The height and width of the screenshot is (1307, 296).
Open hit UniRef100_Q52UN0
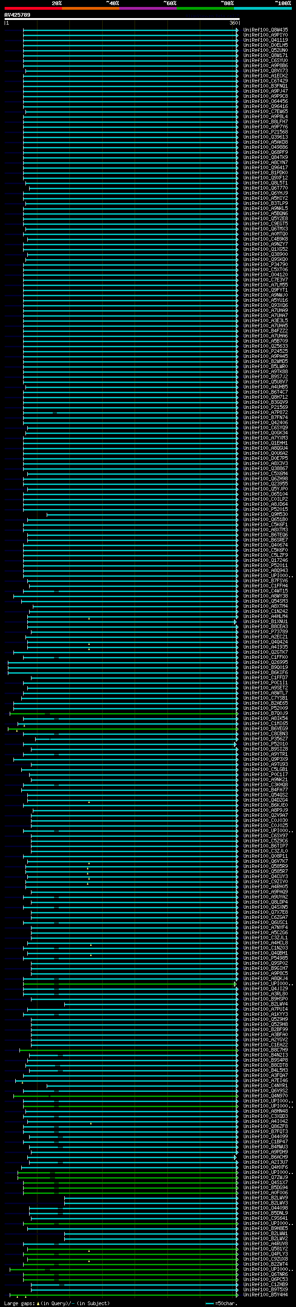(x=265, y=50)
